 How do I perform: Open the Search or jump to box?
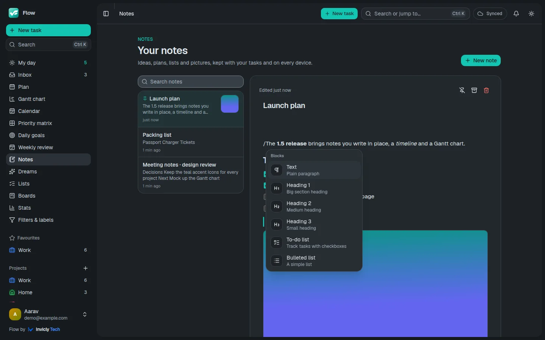[x=416, y=14]
